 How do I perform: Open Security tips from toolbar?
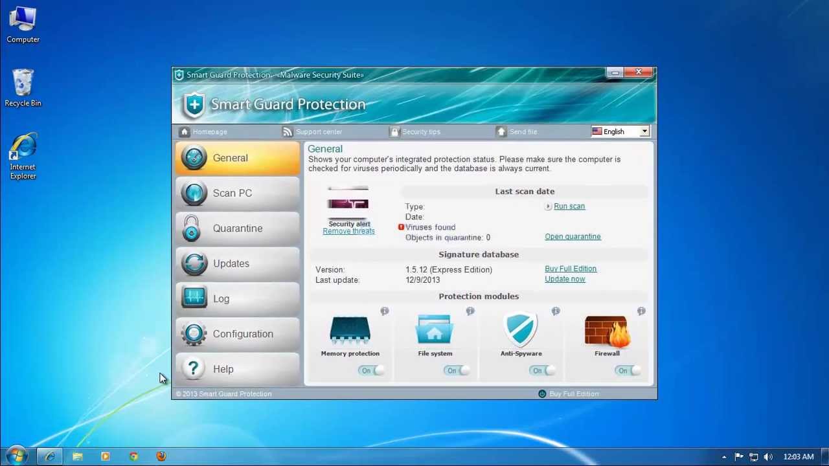coord(414,131)
